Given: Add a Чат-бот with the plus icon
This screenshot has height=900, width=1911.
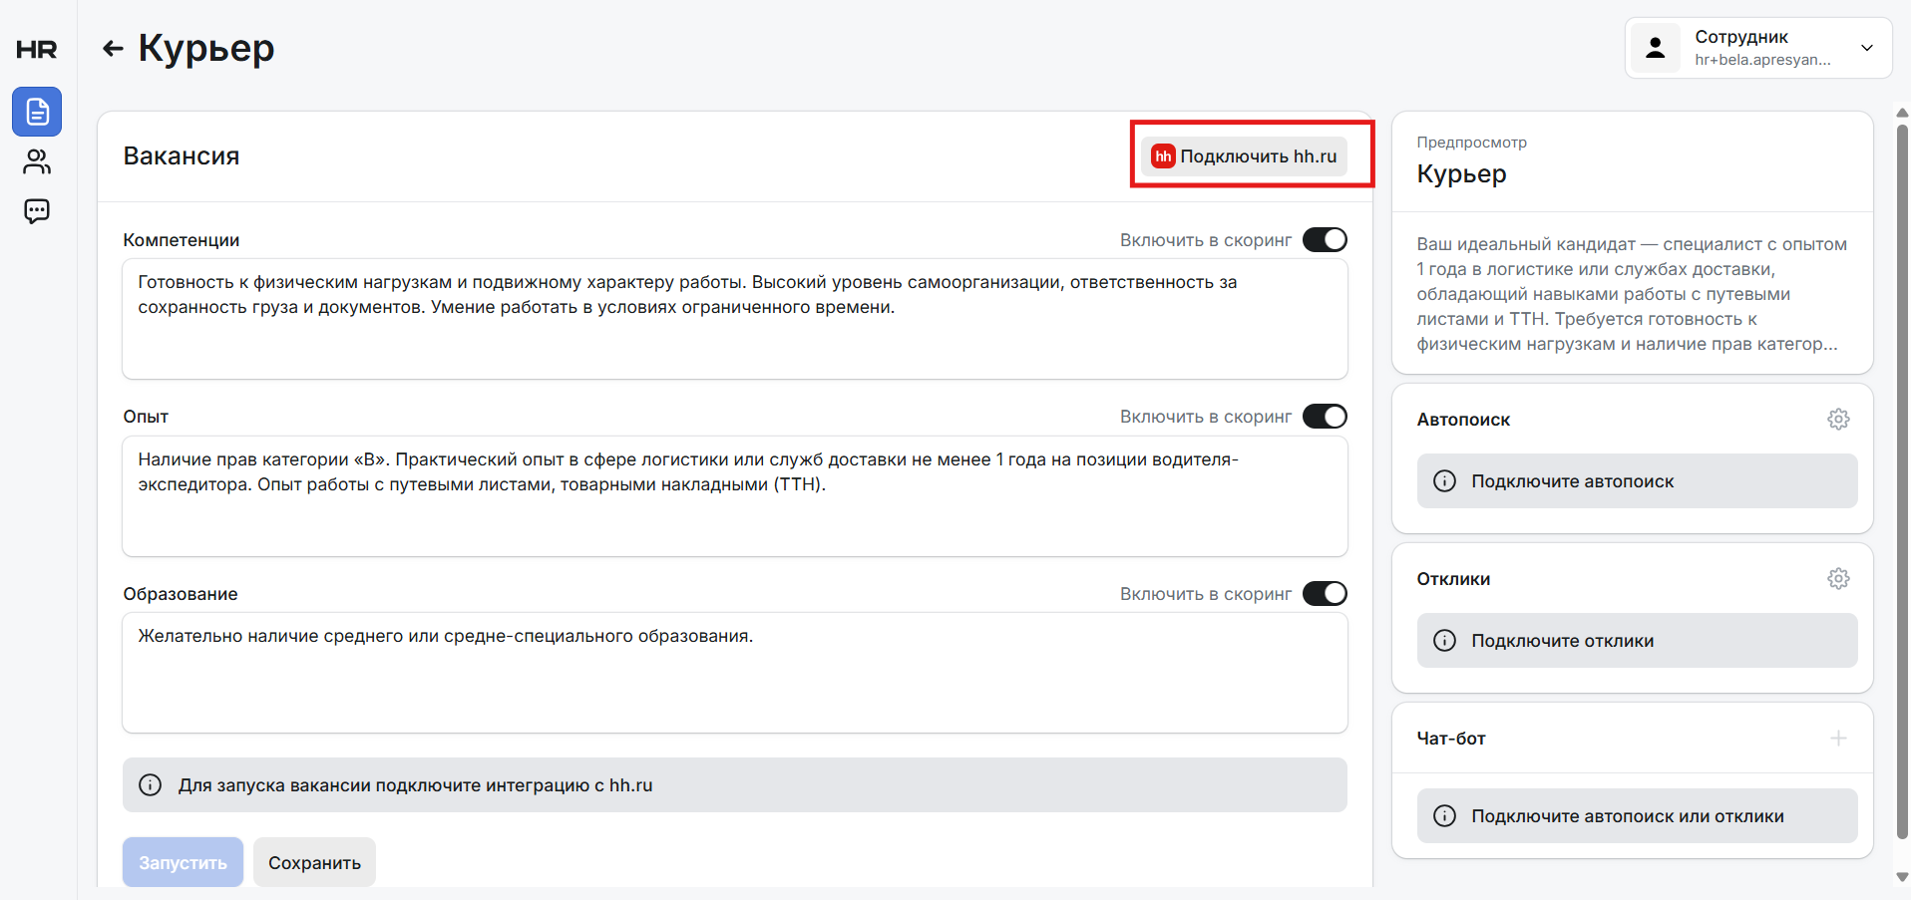Looking at the screenshot, I should click(1838, 739).
